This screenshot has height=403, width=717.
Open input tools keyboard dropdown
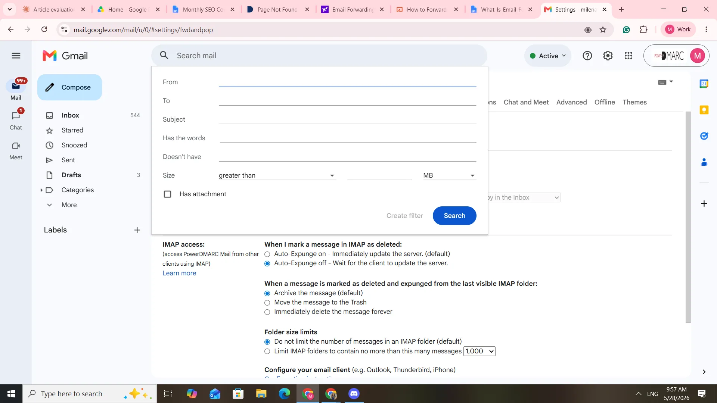(665, 82)
